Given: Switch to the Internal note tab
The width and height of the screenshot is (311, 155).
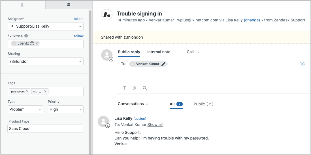Looking at the screenshot, I should coord(159,52).
